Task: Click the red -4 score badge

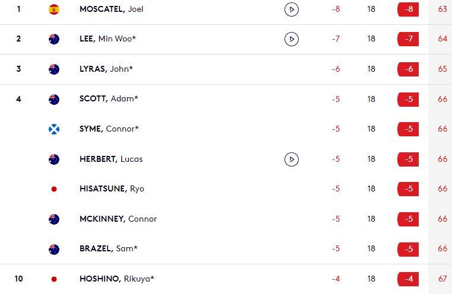Action: coord(408,279)
